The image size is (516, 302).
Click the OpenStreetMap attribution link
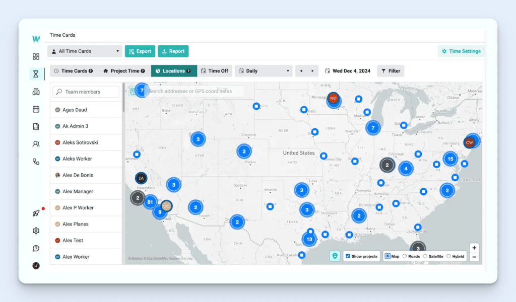[156, 258]
